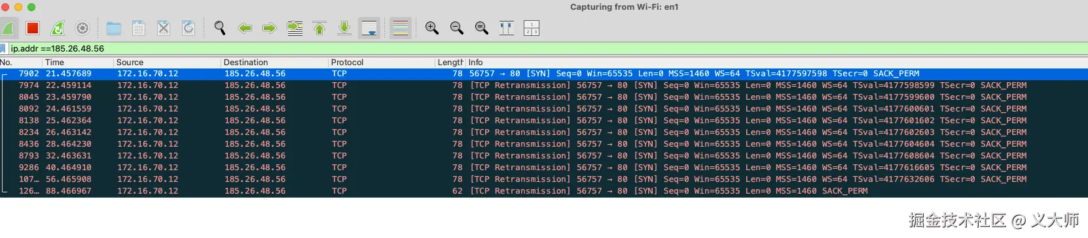Zoom out of packet text
This screenshot has width=1088, height=238.
point(457,28)
